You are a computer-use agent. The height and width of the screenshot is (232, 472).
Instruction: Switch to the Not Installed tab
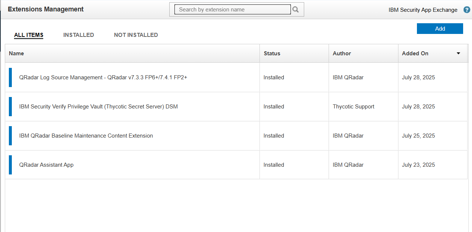(136, 35)
